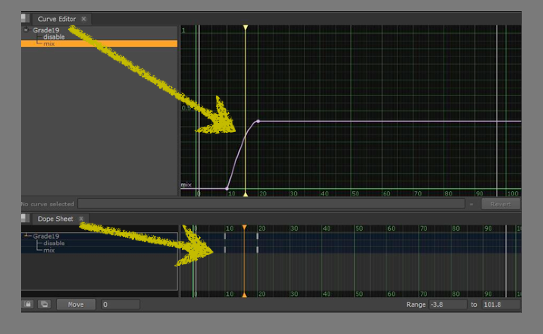This screenshot has width=543, height=334.
Task: Select disable knob in Curve Editor list
Action: 54,37
